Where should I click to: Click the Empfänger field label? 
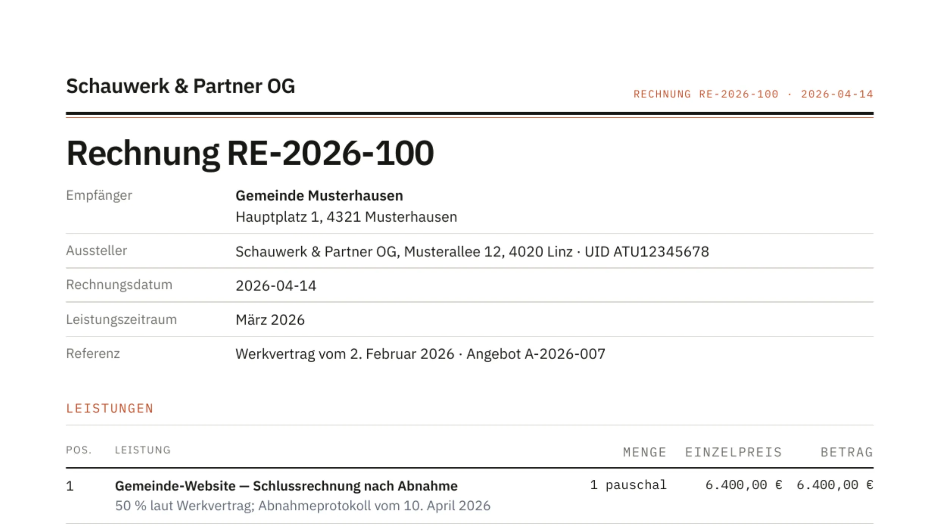tap(99, 196)
